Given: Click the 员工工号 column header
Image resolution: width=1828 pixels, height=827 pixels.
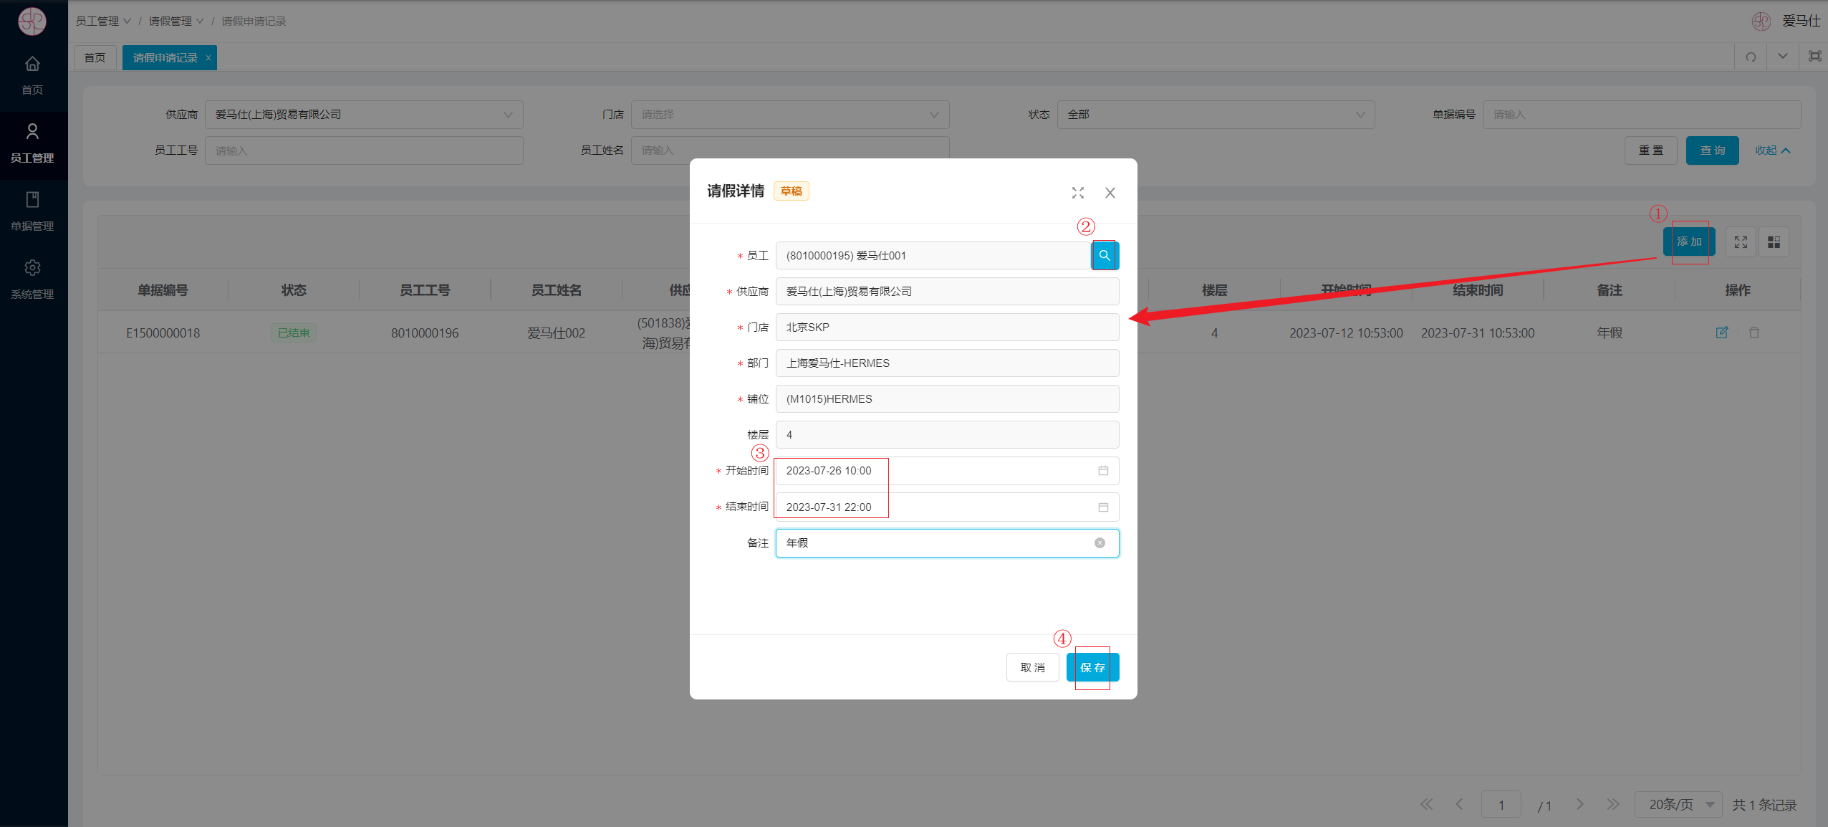Looking at the screenshot, I should tap(425, 290).
